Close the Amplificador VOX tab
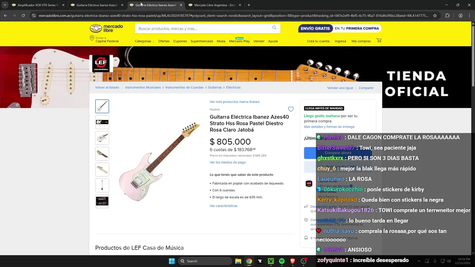The width and height of the screenshot is (475, 267). click(63, 5)
